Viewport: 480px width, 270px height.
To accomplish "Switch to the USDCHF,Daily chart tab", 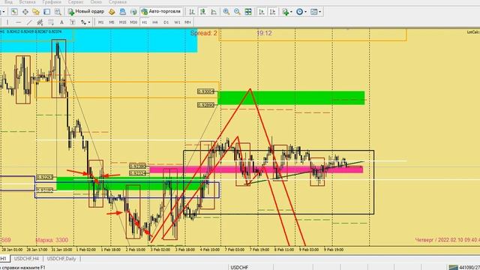I will tap(61, 259).
